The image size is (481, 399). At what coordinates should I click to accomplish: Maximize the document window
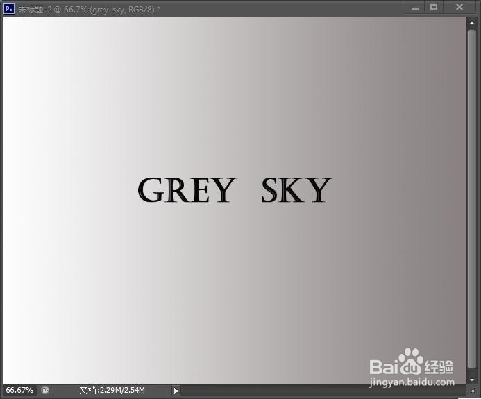pos(434,8)
